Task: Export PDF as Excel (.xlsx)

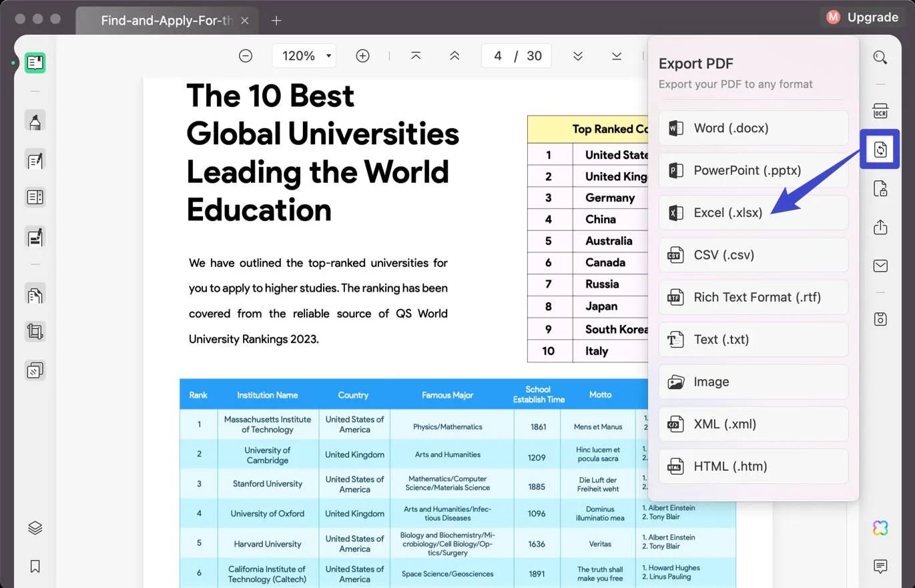Action: [753, 213]
